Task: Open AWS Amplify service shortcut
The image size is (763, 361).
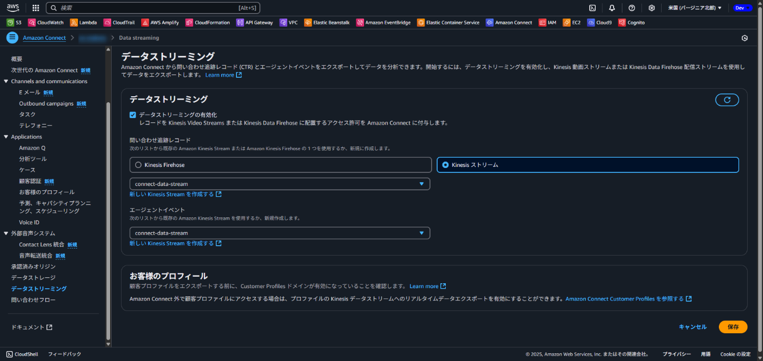Action: click(x=161, y=22)
